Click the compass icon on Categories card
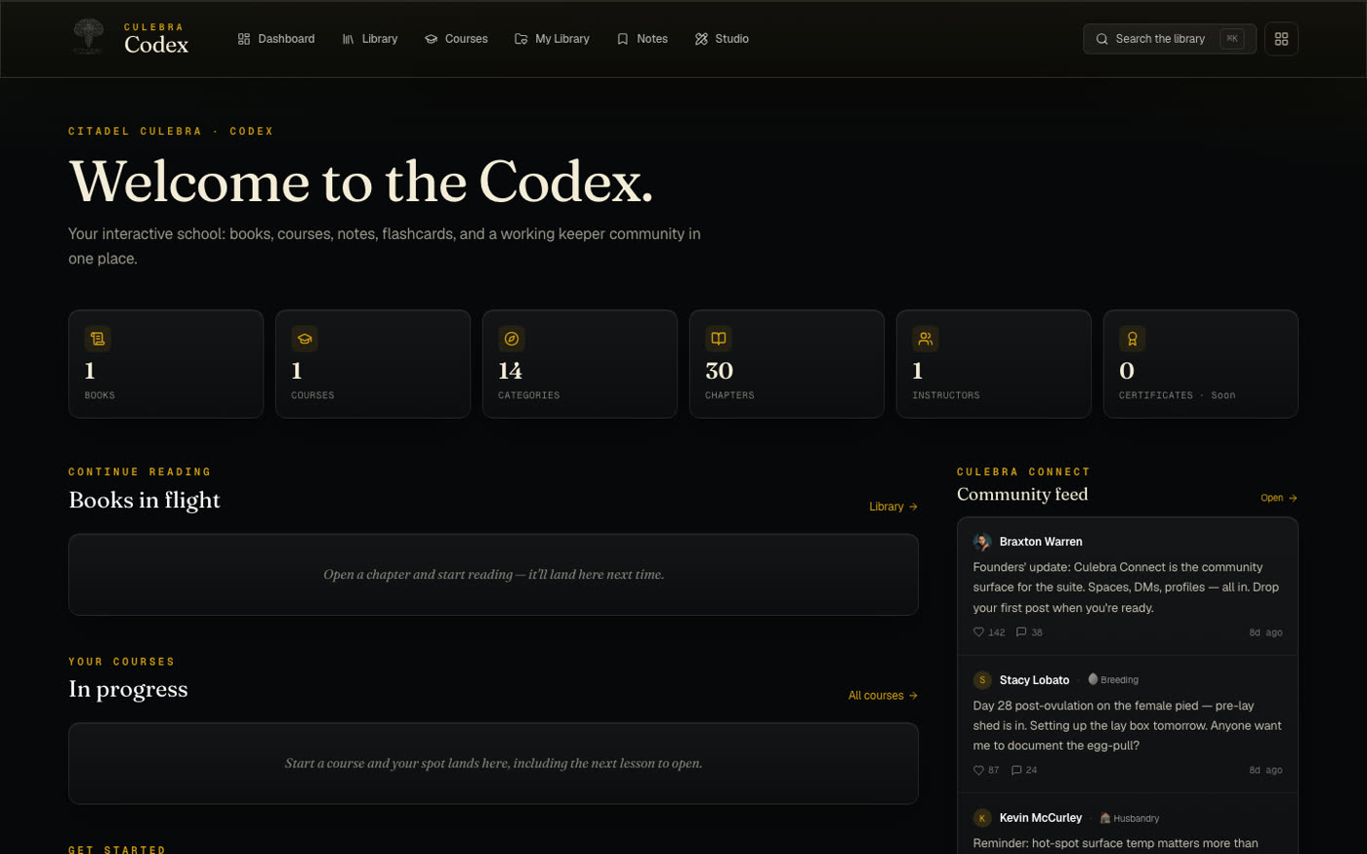Viewport: 1367px width, 854px height. click(x=512, y=339)
